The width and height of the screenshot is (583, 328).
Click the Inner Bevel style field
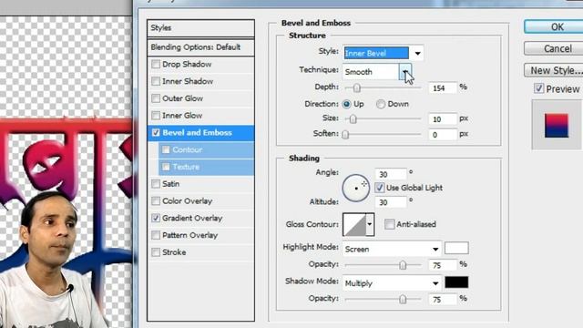pyautogui.click(x=376, y=53)
